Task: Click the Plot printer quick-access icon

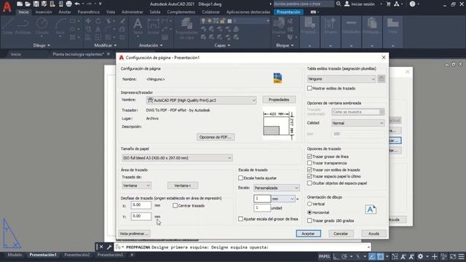Action: point(68,4)
